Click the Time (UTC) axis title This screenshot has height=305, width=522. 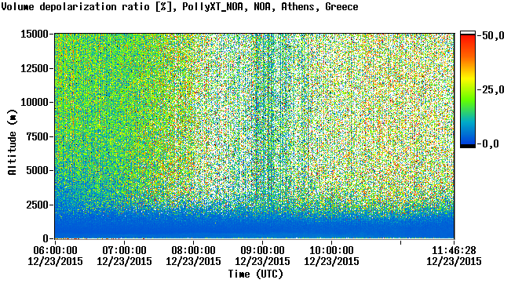coord(256,274)
